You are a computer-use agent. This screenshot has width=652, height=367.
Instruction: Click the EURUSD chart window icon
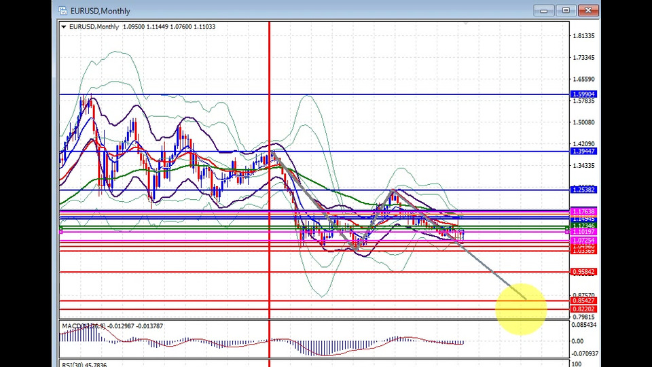(x=62, y=11)
